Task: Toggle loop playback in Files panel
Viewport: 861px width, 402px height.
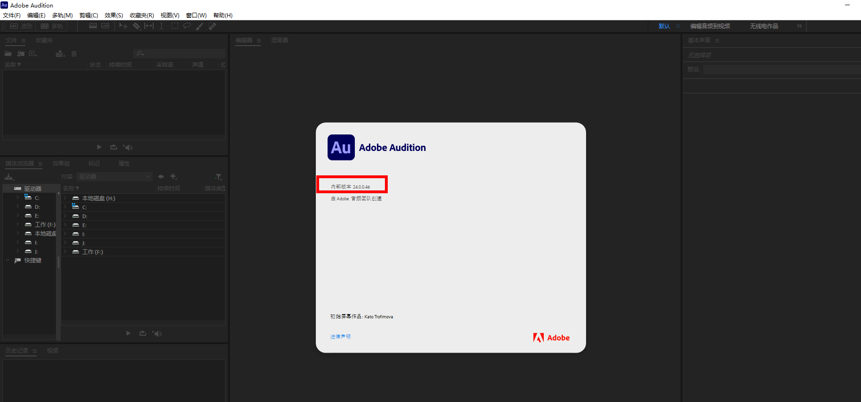Action: 114,147
